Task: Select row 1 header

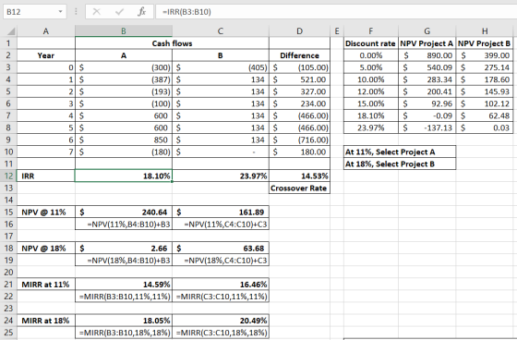Action: (8, 43)
